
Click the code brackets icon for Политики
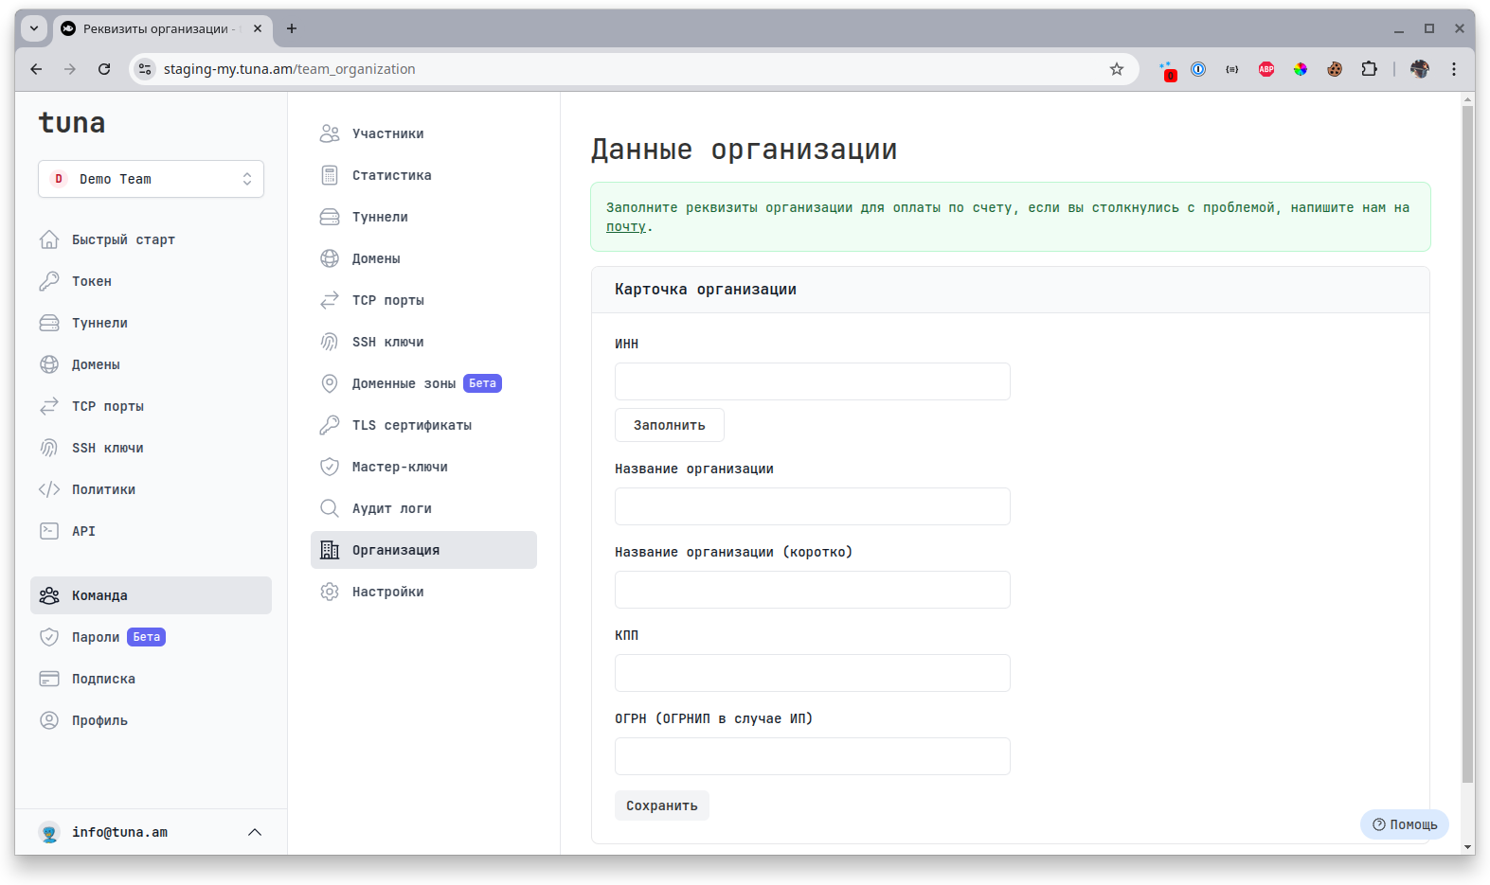click(49, 489)
